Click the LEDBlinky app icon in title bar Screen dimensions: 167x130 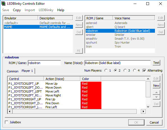(x=3, y=4)
